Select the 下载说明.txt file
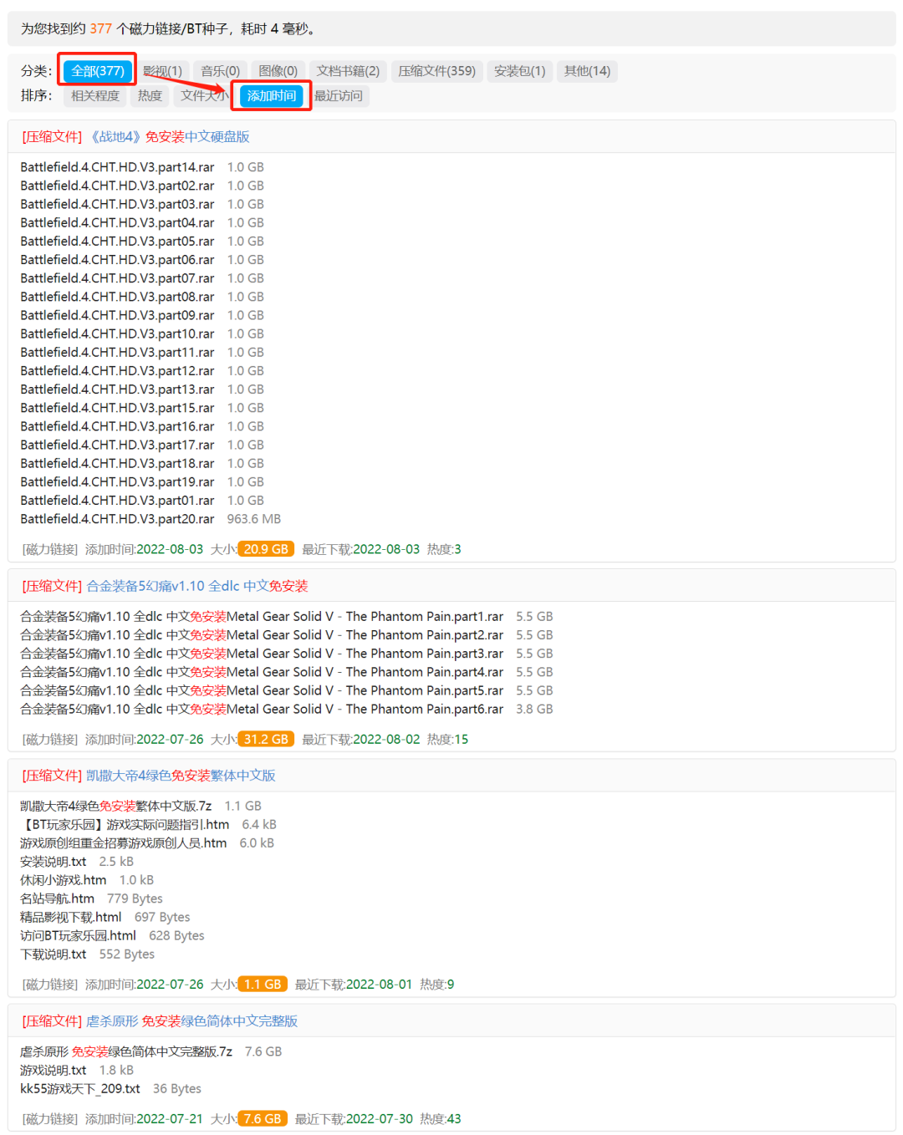This screenshot has width=903, height=1135. [54, 954]
